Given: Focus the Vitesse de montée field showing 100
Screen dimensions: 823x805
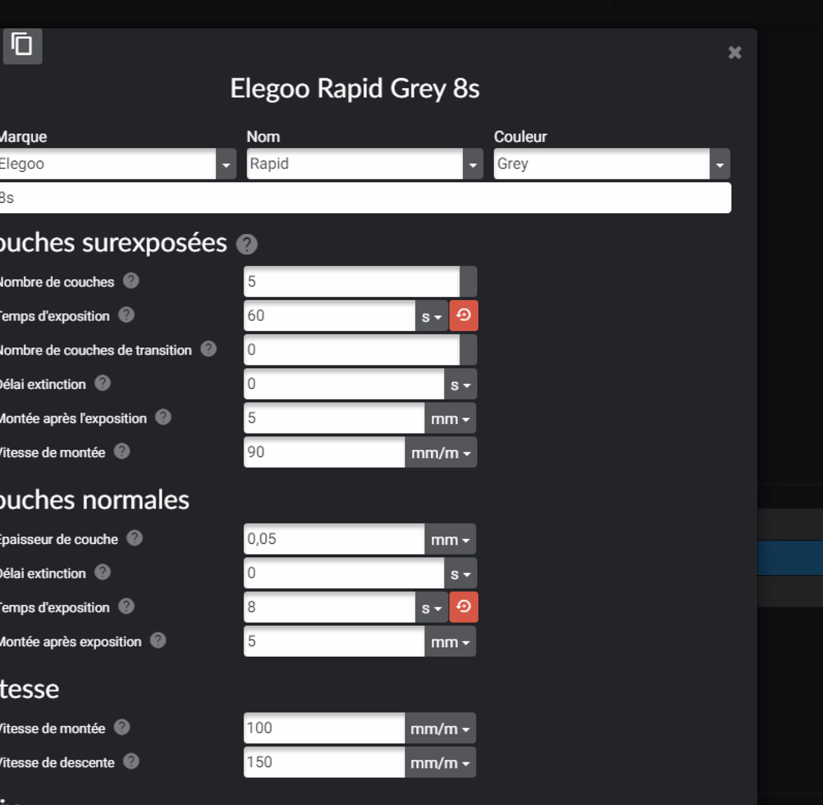Looking at the screenshot, I should (x=324, y=728).
